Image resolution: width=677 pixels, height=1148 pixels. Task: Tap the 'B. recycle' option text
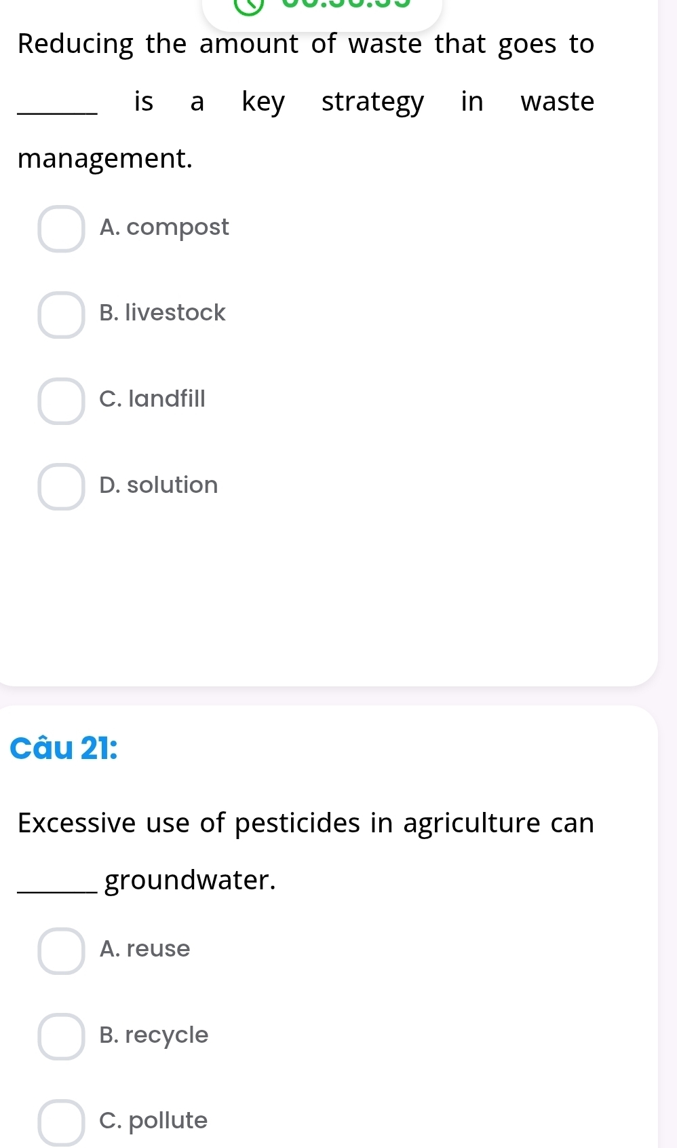[x=154, y=1035]
